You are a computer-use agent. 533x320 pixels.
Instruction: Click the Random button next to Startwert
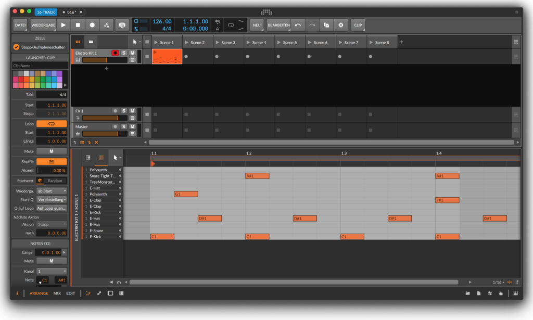pos(55,181)
